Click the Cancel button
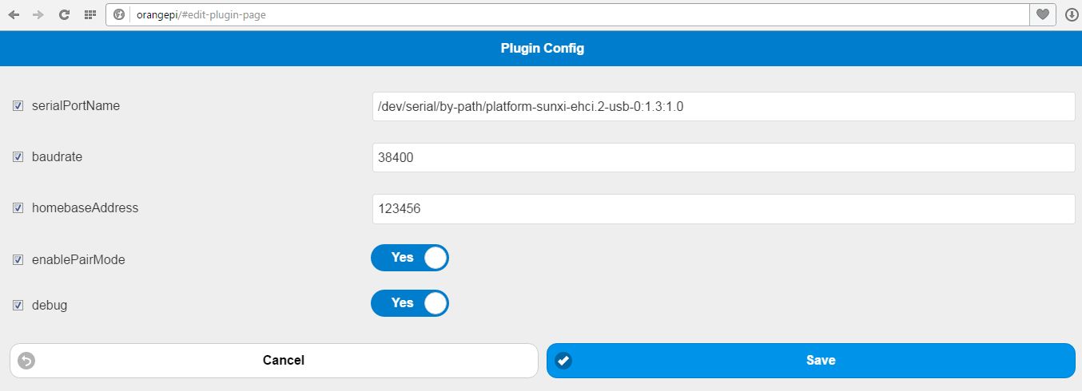Viewport: 1082px width, 391px height. coord(274,361)
